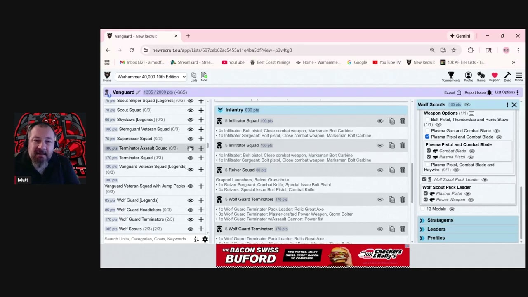Image resolution: width=528 pixels, height=297 pixels.
Task: Expand the Leaders section
Action: (x=468, y=229)
